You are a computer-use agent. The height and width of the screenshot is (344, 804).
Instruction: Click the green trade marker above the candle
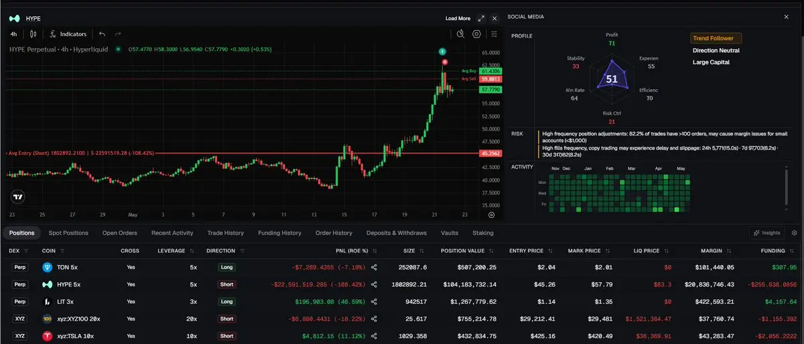tap(442, 52)
